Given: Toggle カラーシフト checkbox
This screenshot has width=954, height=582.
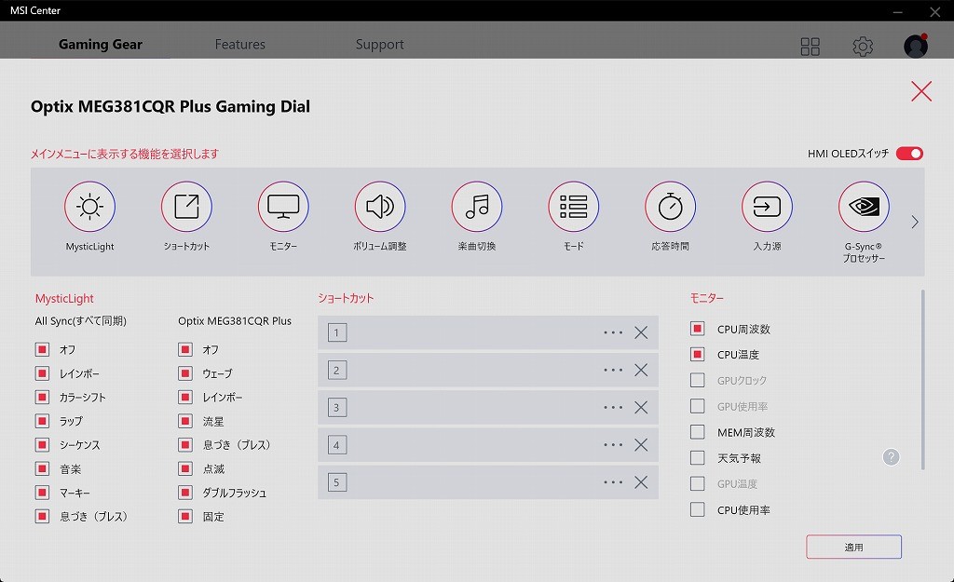Looking at the screenshot, I should [42, 397].
